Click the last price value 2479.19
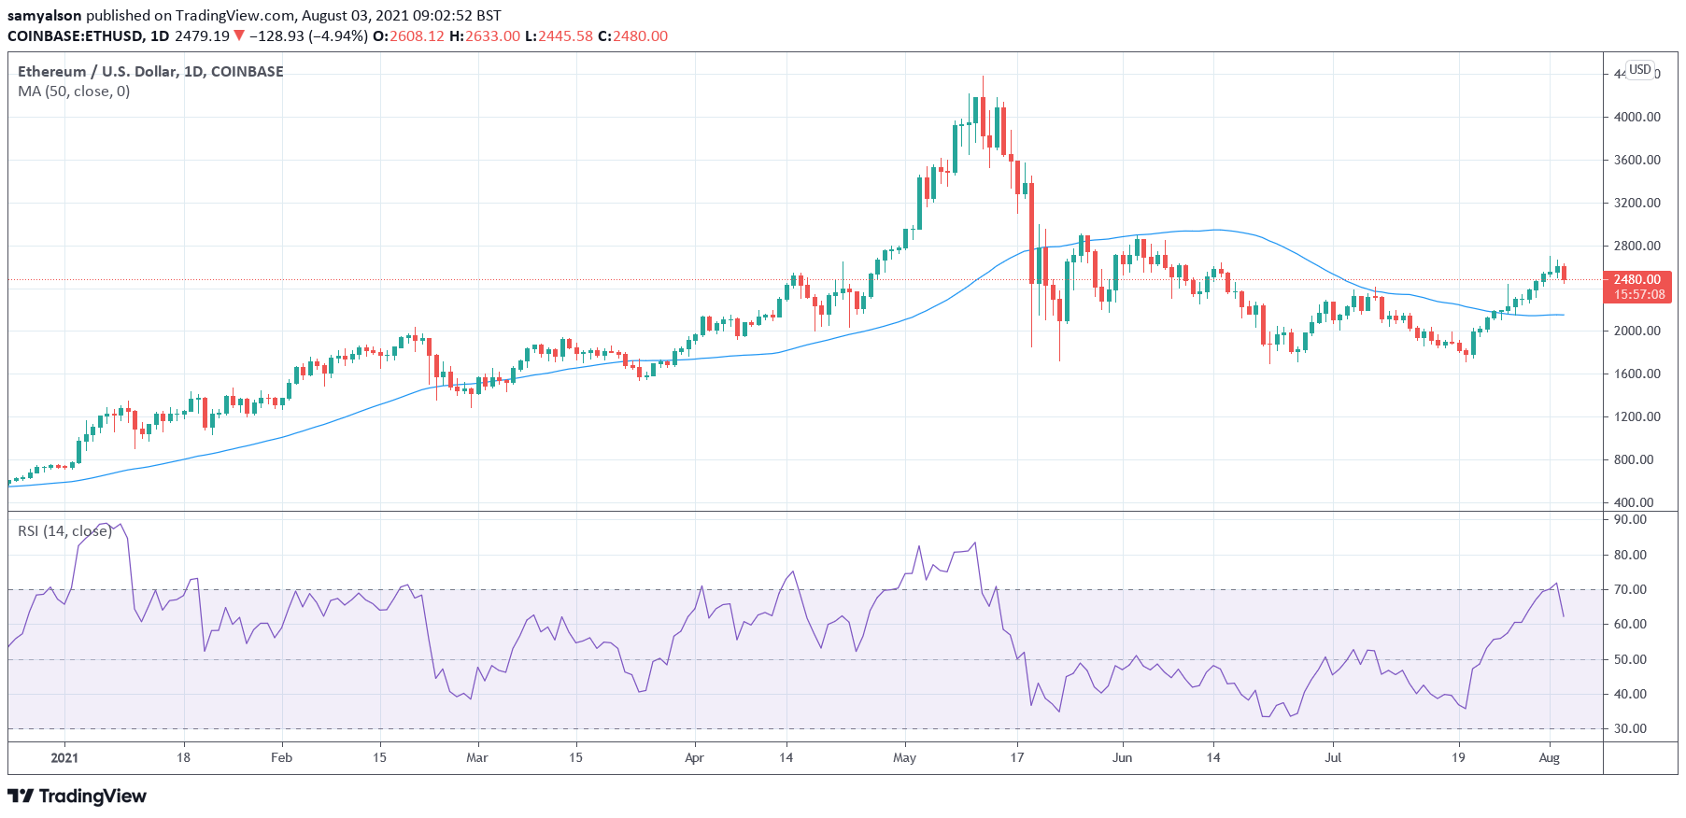1686x818 pixels. click(x=202, y=36)
